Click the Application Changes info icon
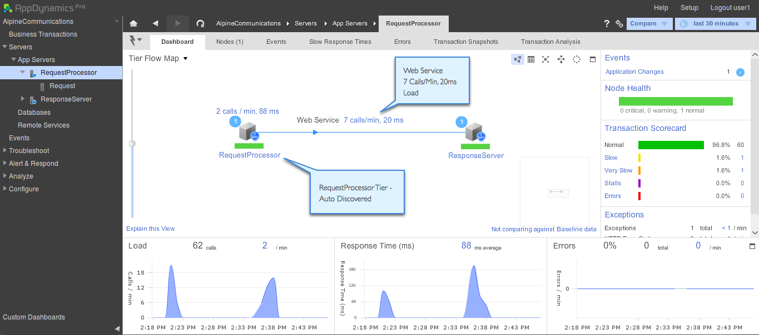 point(740,72)
